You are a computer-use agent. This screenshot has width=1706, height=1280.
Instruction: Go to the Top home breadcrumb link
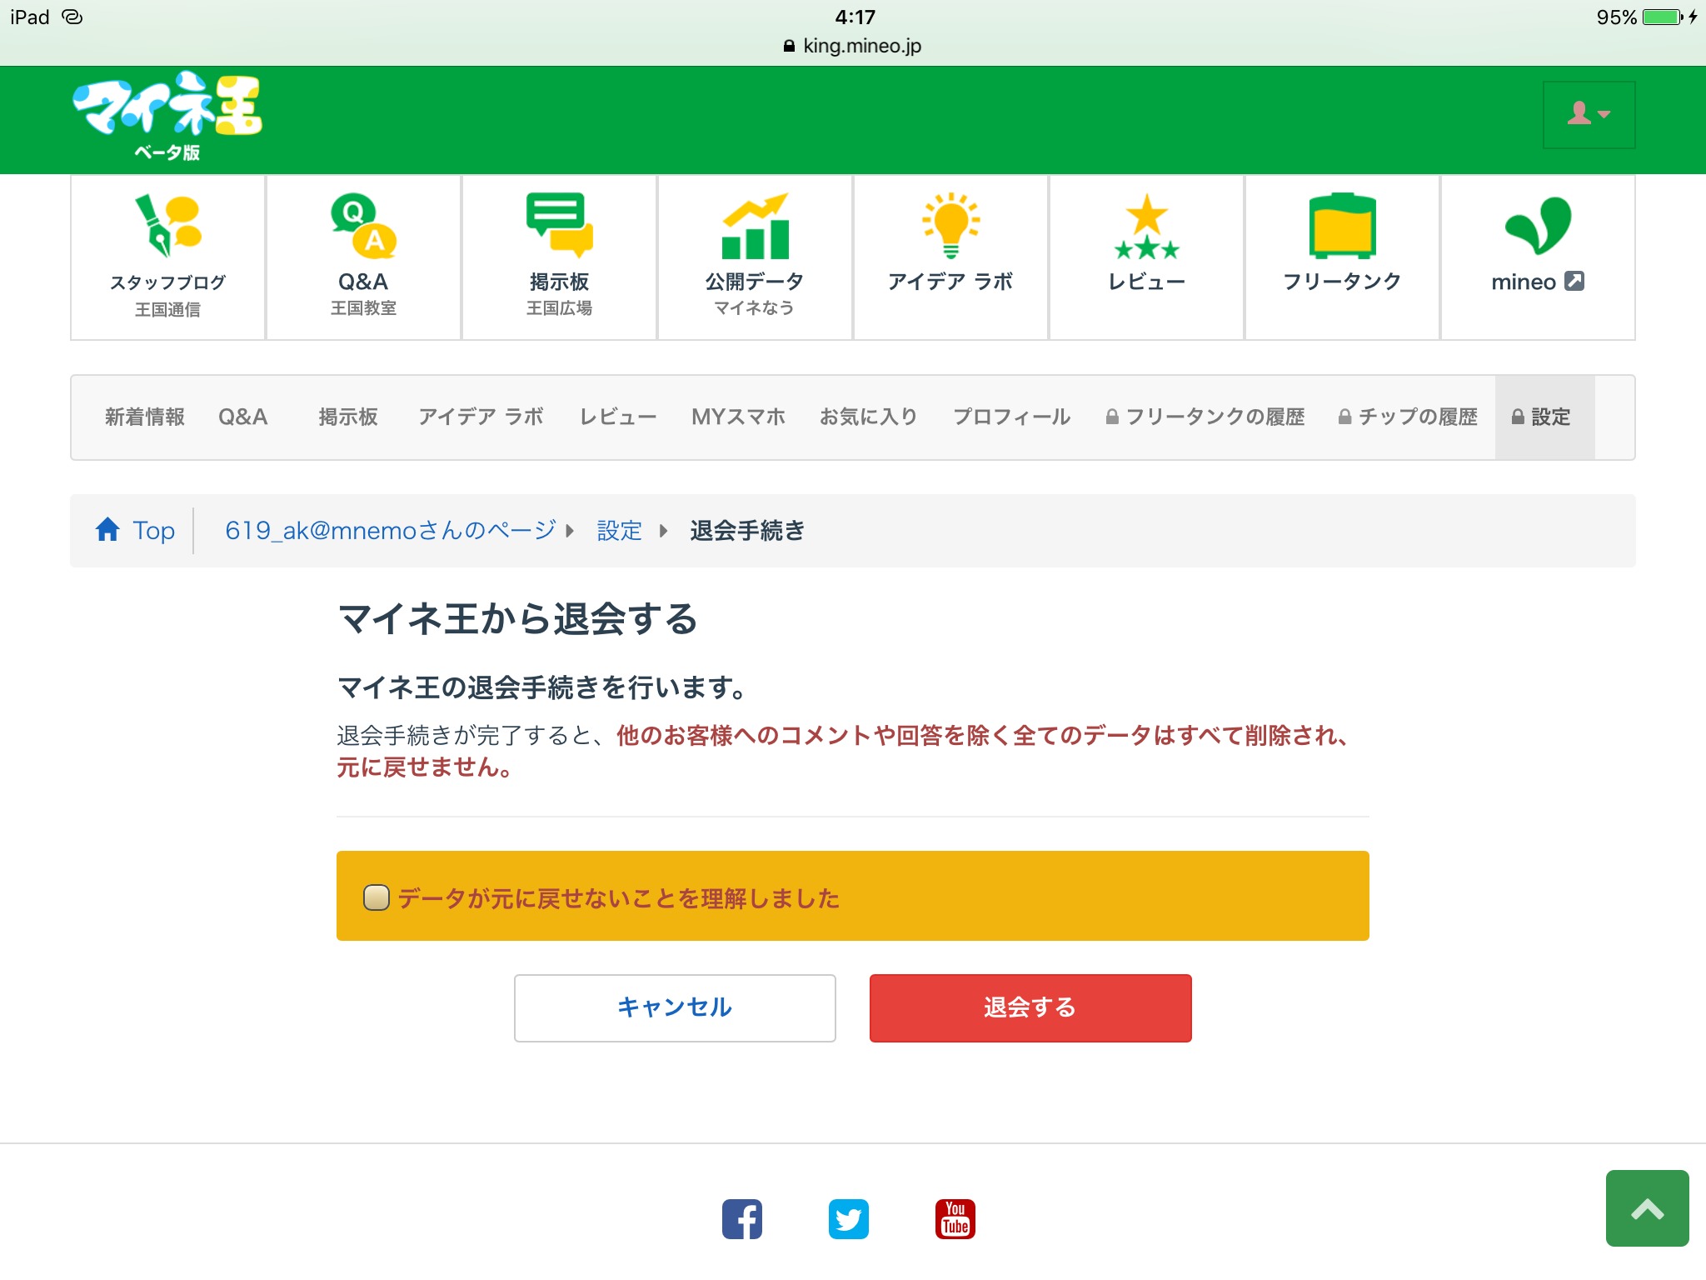pyautogui.click(x=136, y=530)
